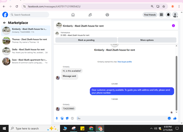This screenshot has height=132, width=183.
Task: Open the $1,000 Marketplace listing link
Action: click(75, 35)
